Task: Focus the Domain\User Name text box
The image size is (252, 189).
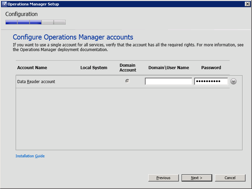Action: coord(168,81)
